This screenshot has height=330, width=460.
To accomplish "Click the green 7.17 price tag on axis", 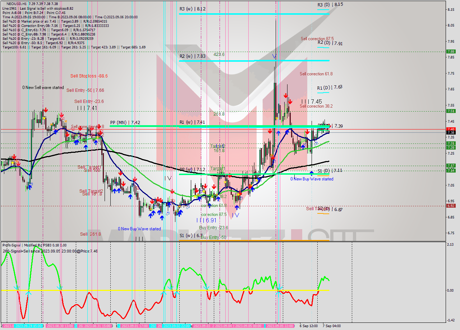I will [x=451, y=165].
